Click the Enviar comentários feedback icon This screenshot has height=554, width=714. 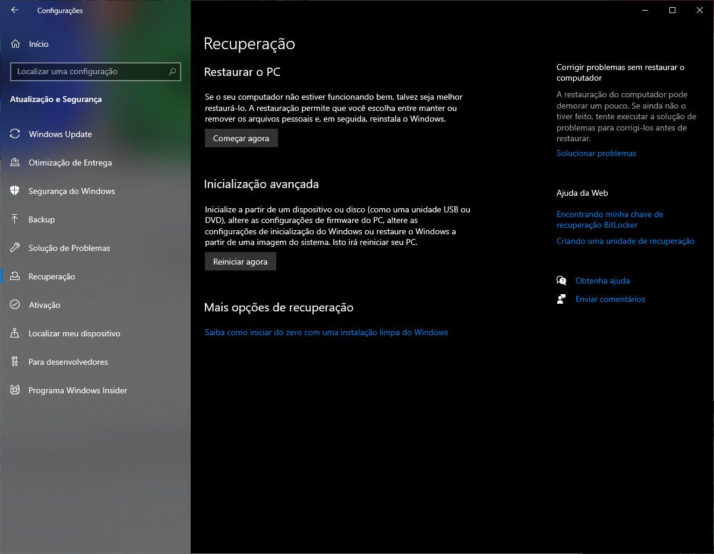[x=561, y=299]
